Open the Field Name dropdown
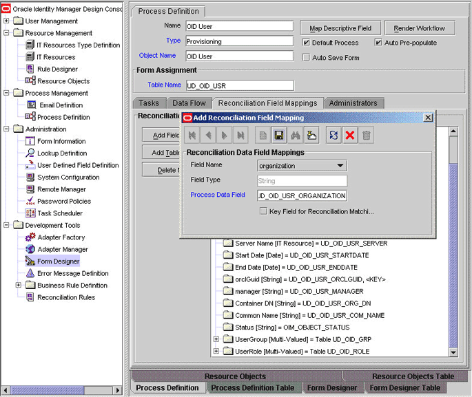 340,166
